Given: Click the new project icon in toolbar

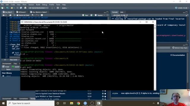Looking at the screenshot, I should tap(8, 8).
